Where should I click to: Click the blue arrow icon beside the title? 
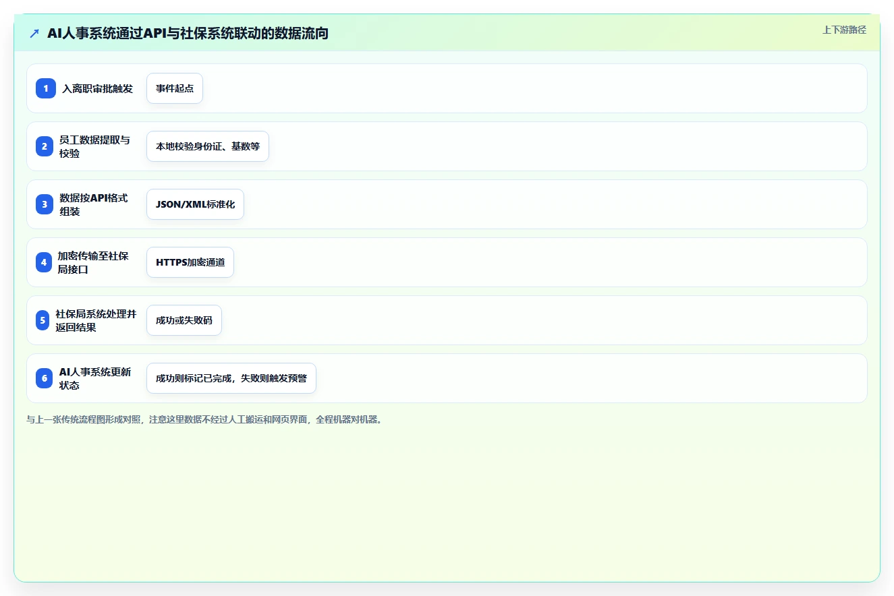pos(34,33)
